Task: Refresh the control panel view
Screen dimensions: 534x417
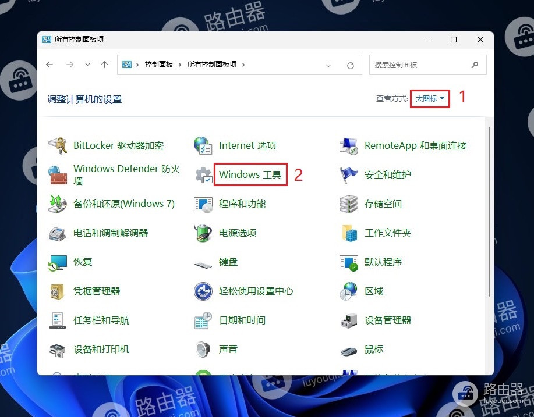Action: coord(351,65)
